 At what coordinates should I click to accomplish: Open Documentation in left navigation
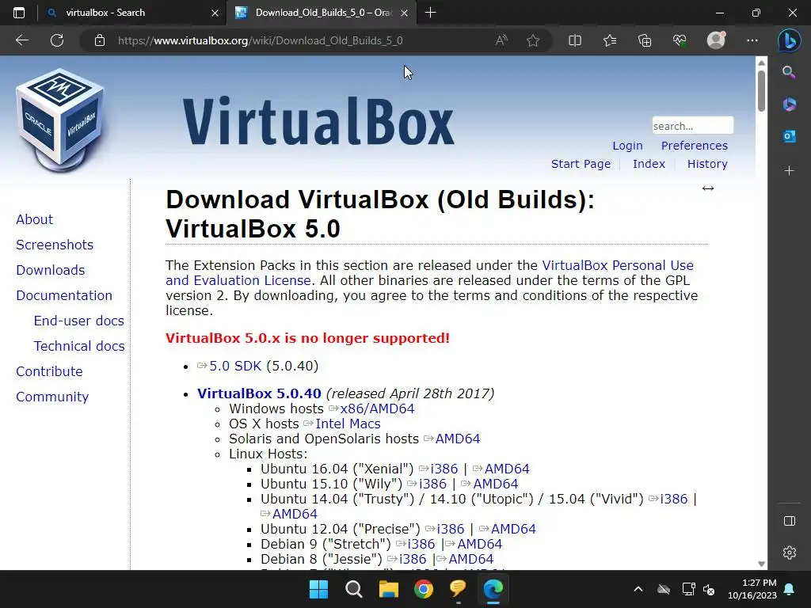pyautogui.click(x=64, y=295)
